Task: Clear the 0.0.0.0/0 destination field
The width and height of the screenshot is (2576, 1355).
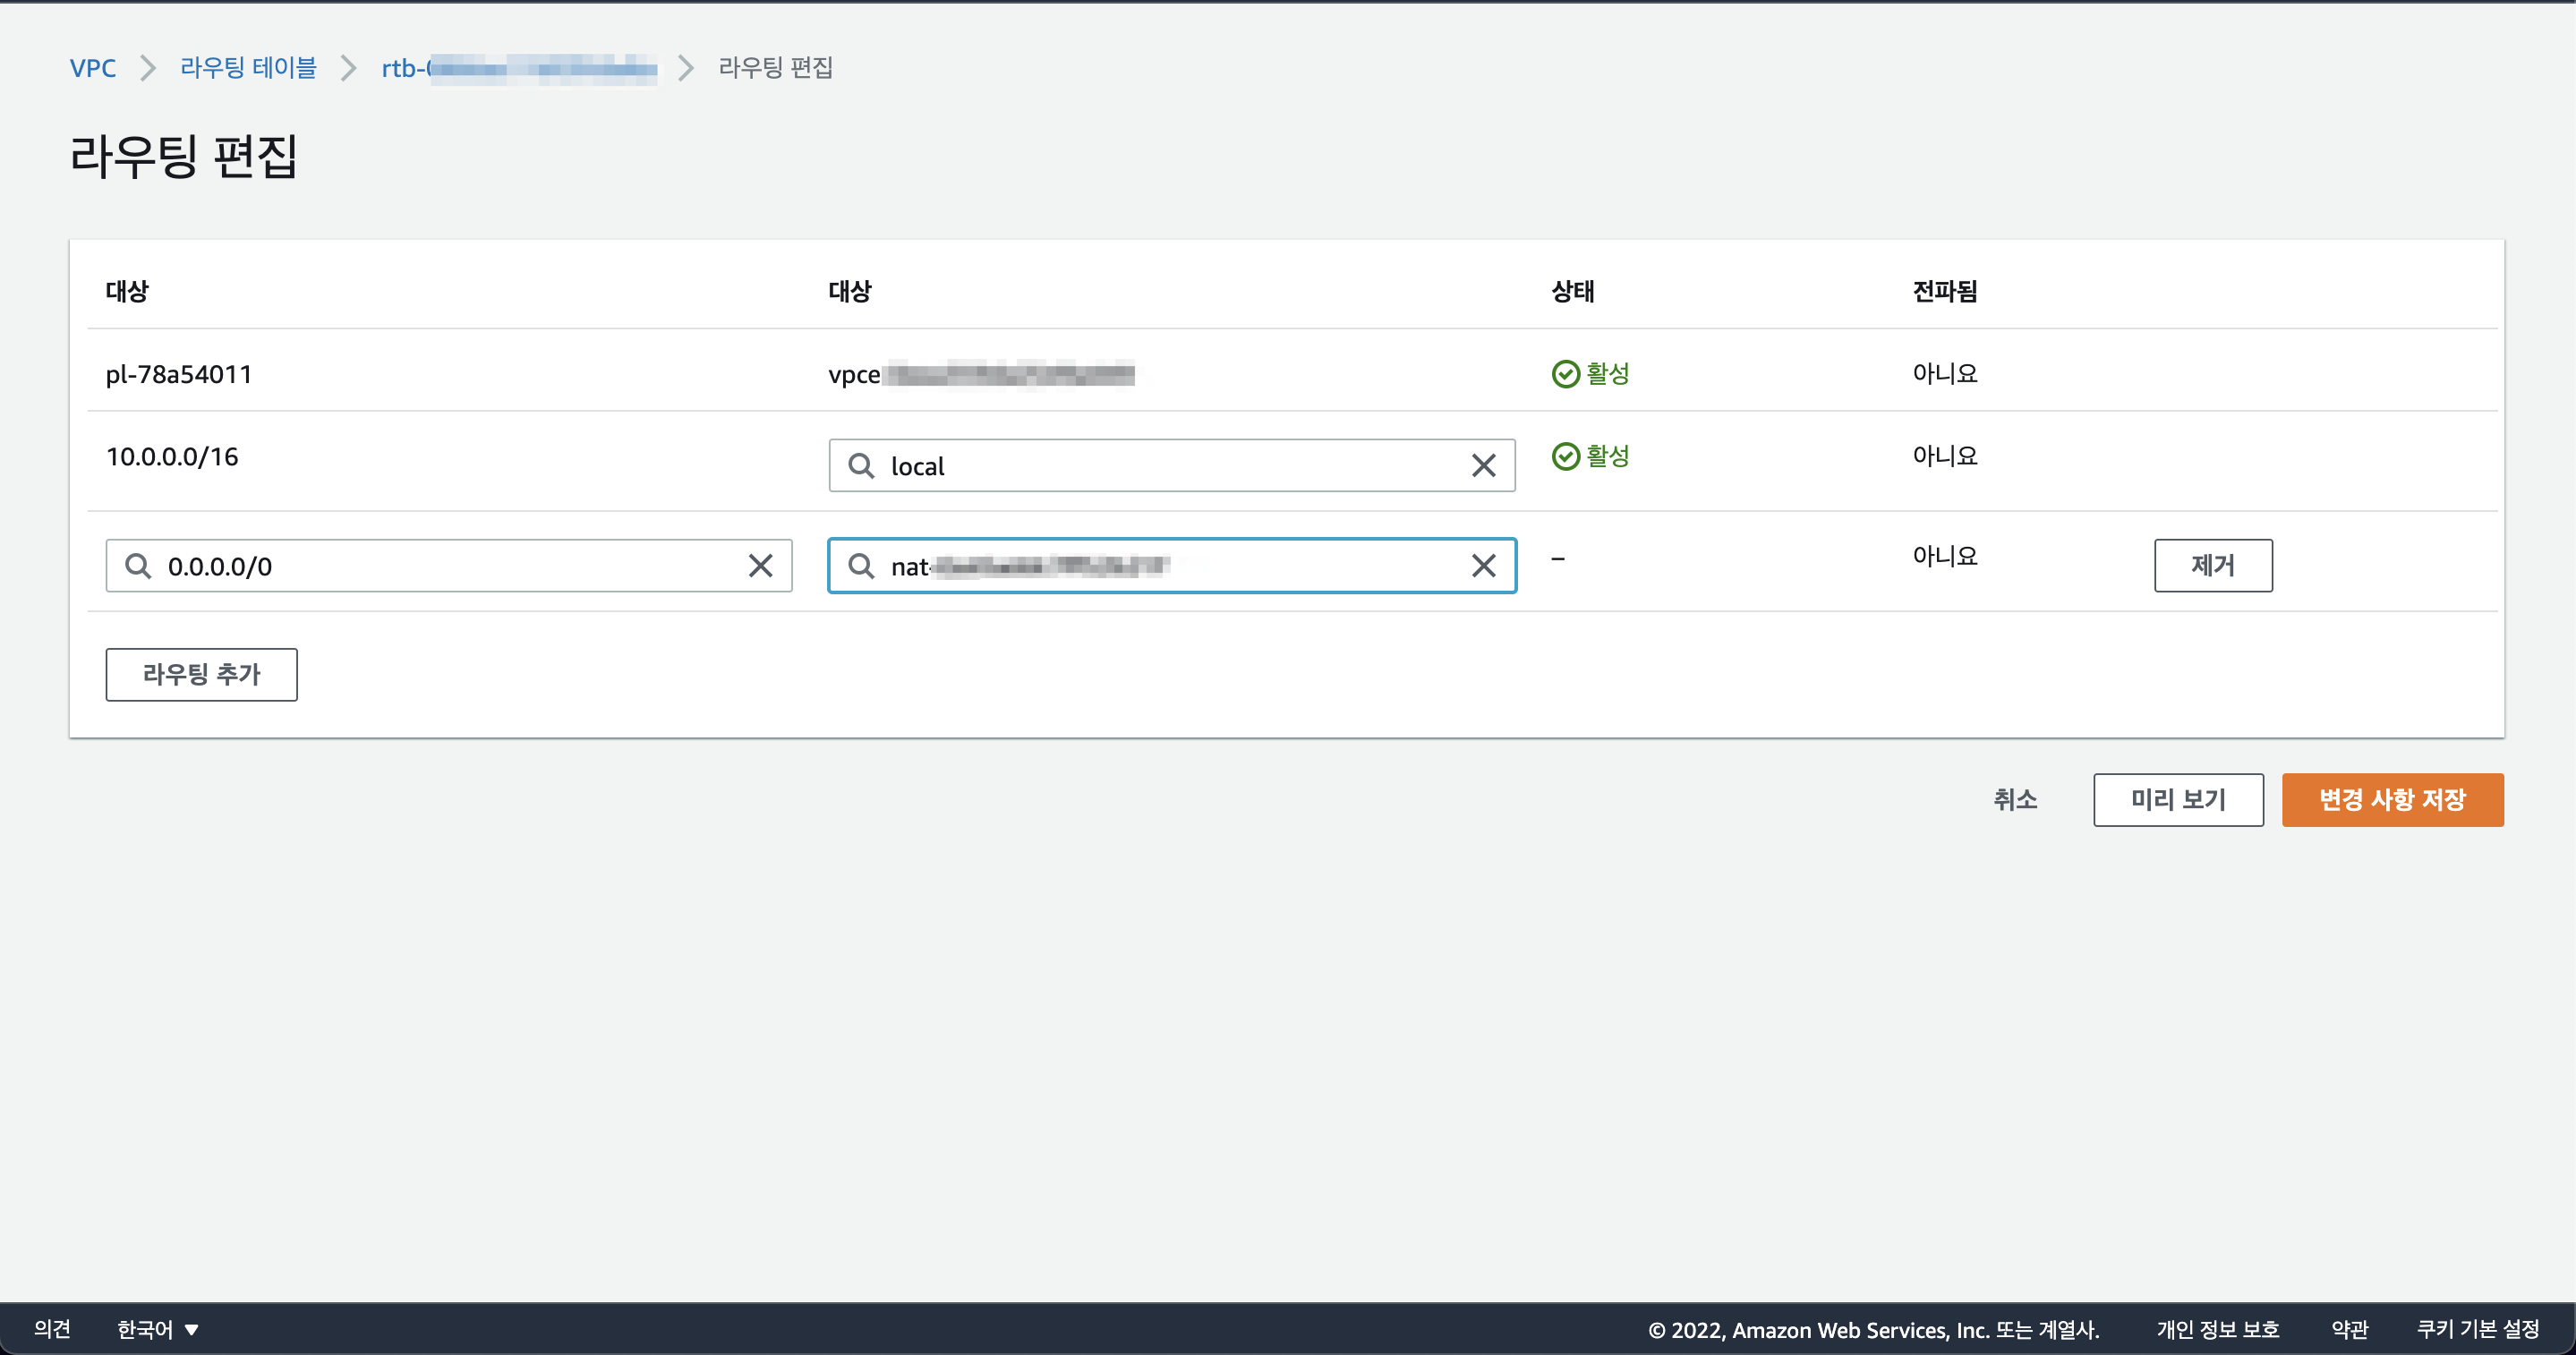Action: point(760,566)
